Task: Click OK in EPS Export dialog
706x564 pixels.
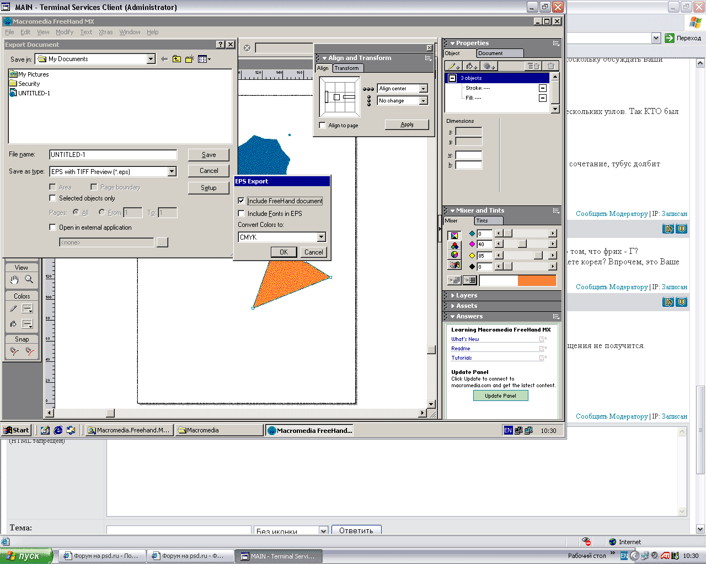Action: pyautogui.click(x=284, y=252)
